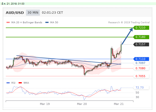Click the 0.7055 red support label
156x112 pixels.
(x=141, y=76)
